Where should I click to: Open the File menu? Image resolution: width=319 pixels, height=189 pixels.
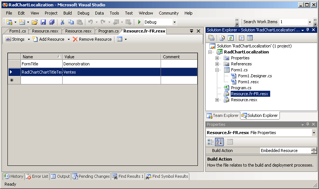pos(9,13)
